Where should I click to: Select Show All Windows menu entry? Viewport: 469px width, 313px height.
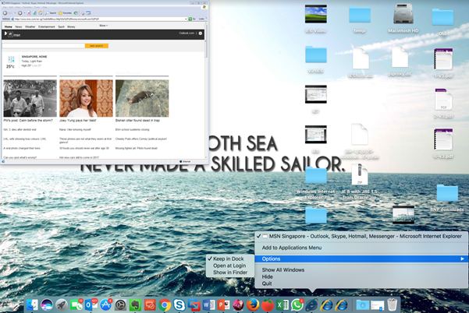pyautogui.click(x=283, y=269)
